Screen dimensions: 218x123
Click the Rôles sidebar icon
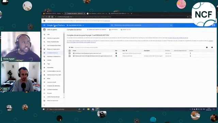click(x=44, y=79)
